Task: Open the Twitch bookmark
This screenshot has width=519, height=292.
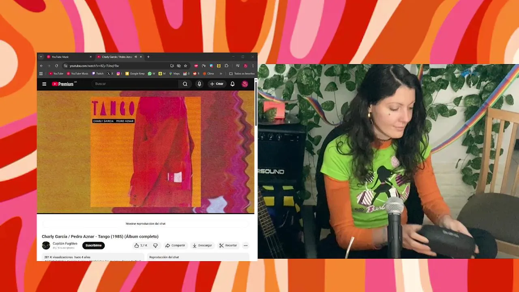Action: pos(98,73)
